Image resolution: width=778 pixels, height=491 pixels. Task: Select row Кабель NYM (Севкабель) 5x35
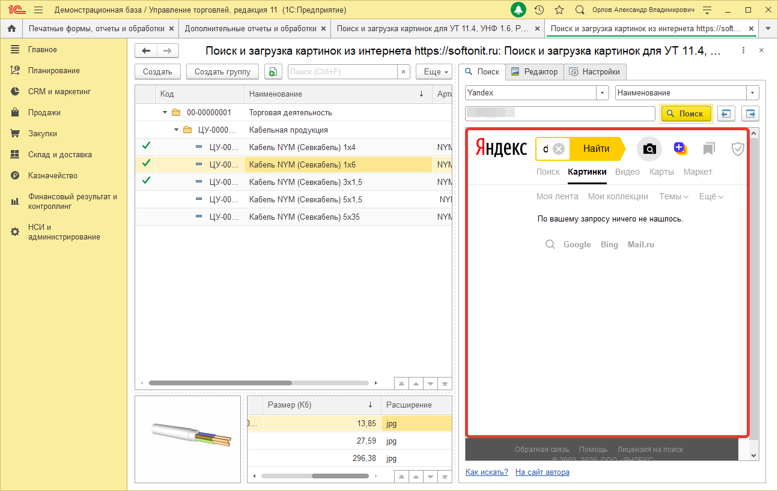[293, 217]
